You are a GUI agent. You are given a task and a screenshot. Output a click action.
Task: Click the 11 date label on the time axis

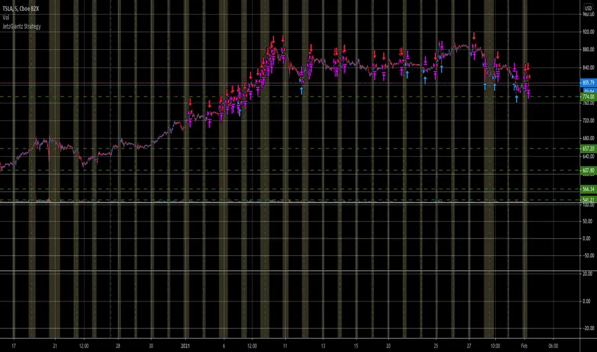[x=285, y=346]
